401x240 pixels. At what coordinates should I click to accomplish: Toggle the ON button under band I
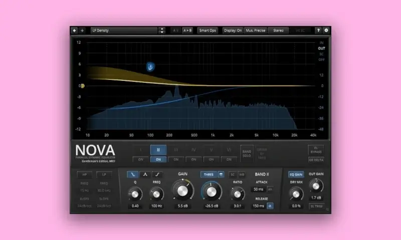coord(141,159)
